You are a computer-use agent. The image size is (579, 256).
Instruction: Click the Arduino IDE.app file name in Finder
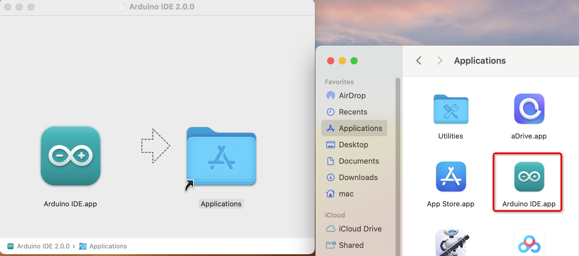coord(529,204)
